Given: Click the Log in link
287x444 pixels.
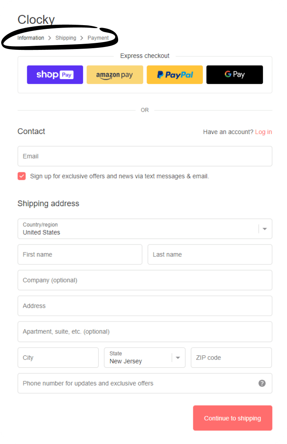Looking at the screenshot, I should pyautogui.click(x=263, y=132).
